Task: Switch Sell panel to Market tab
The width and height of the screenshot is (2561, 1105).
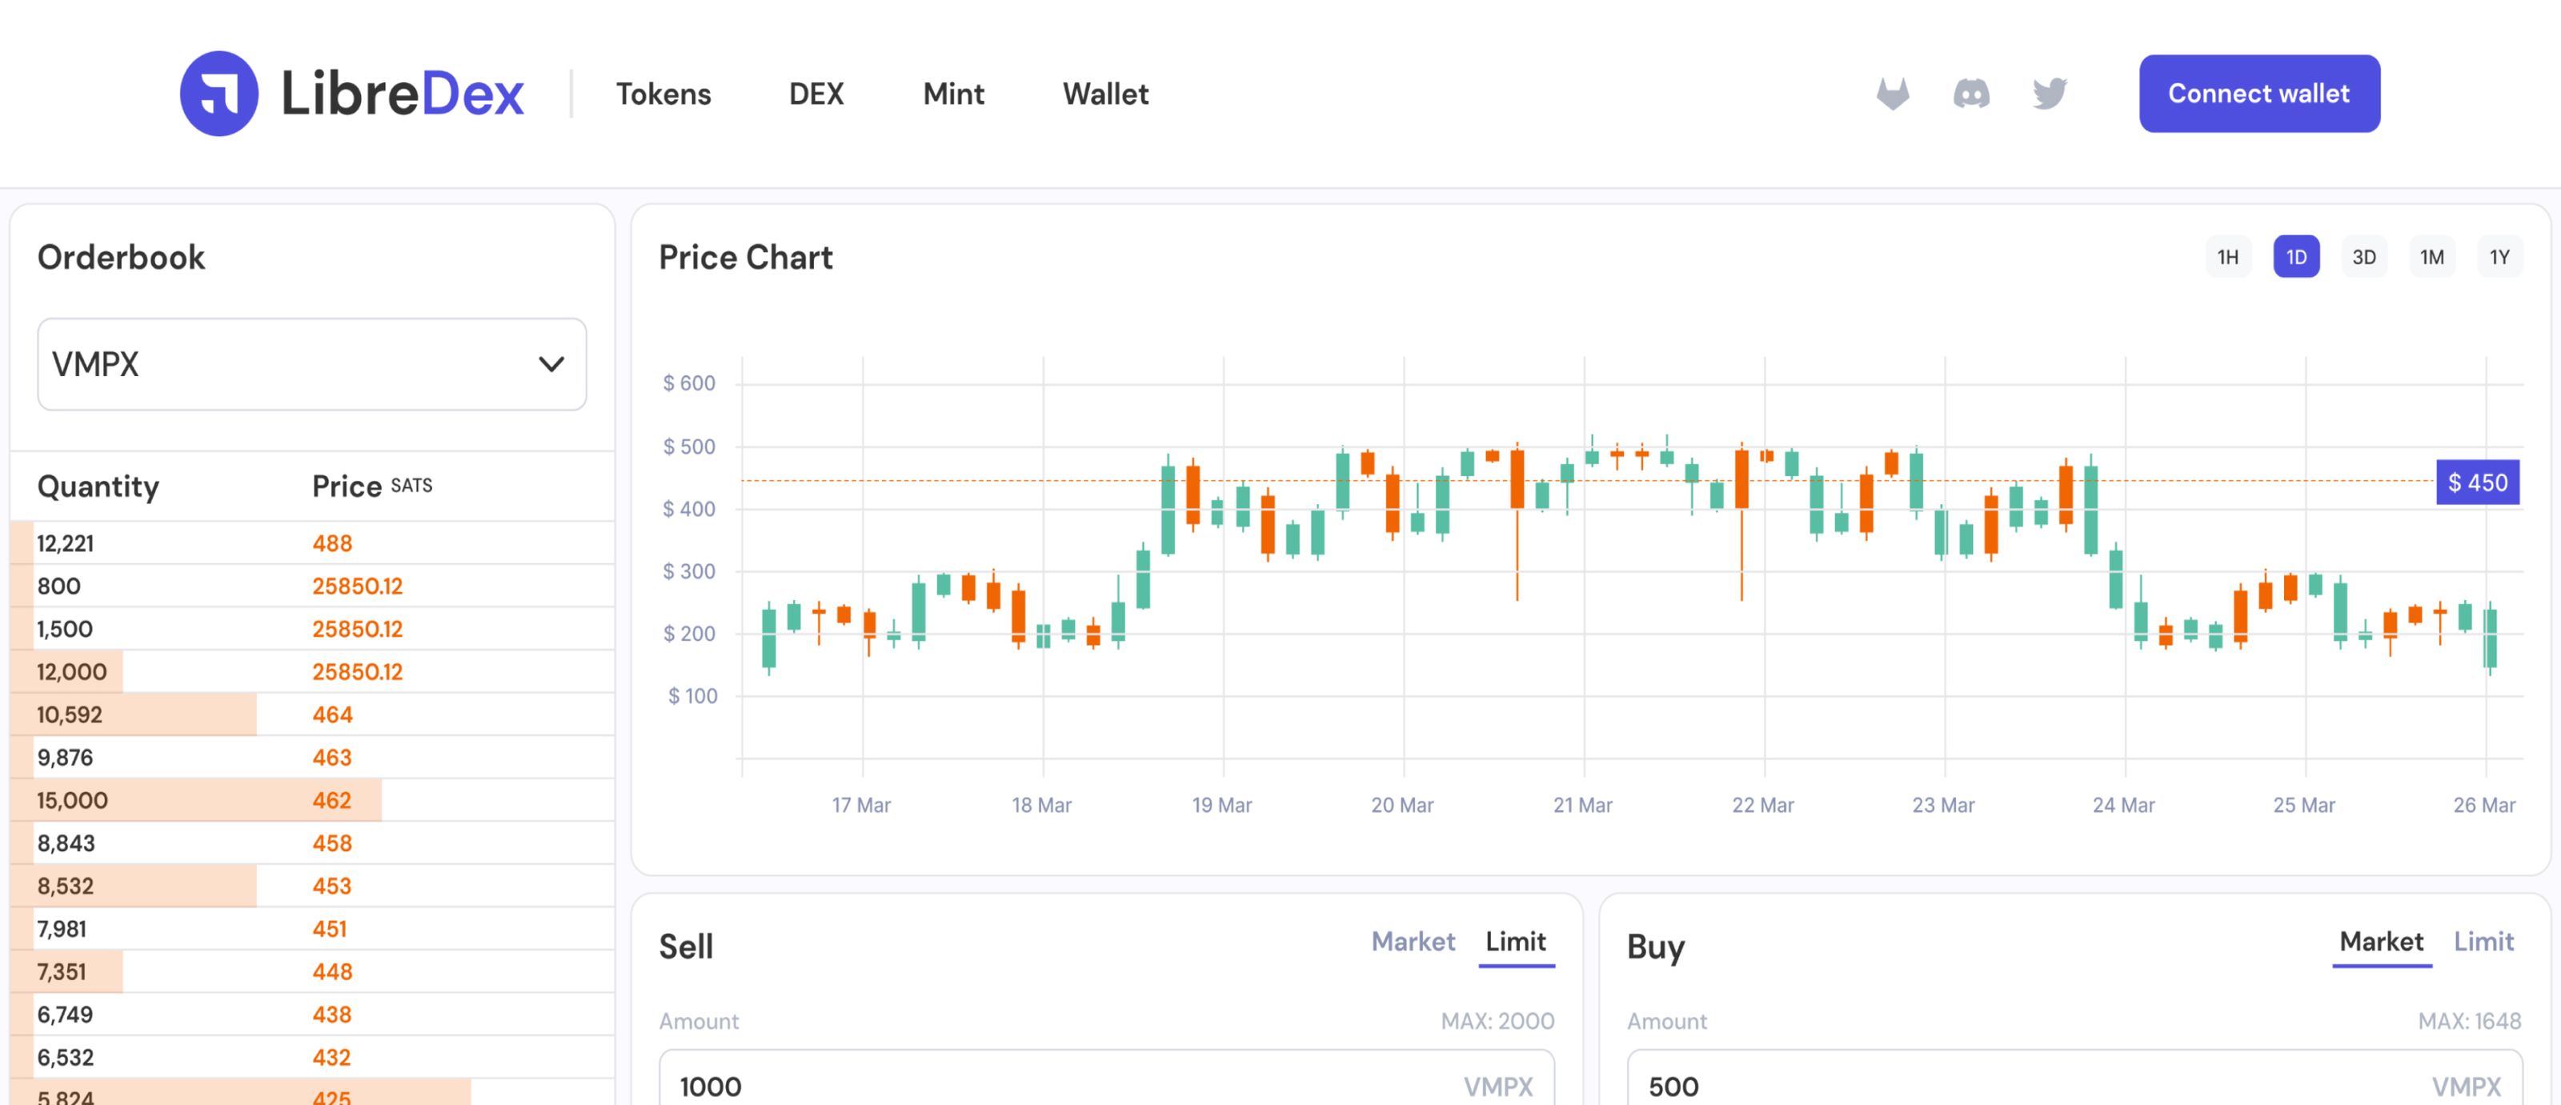Action: click(x=1413, y=941)
